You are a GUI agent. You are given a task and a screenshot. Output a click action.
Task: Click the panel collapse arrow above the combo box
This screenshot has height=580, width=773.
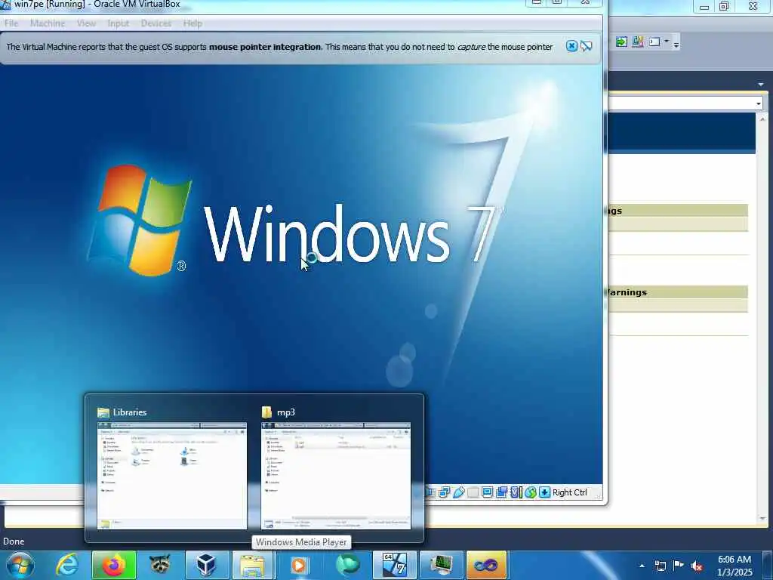click(x=761, y=85)
